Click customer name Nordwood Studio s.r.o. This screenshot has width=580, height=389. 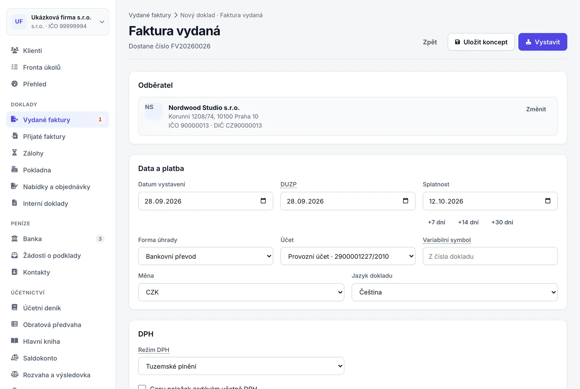(204, 107)
